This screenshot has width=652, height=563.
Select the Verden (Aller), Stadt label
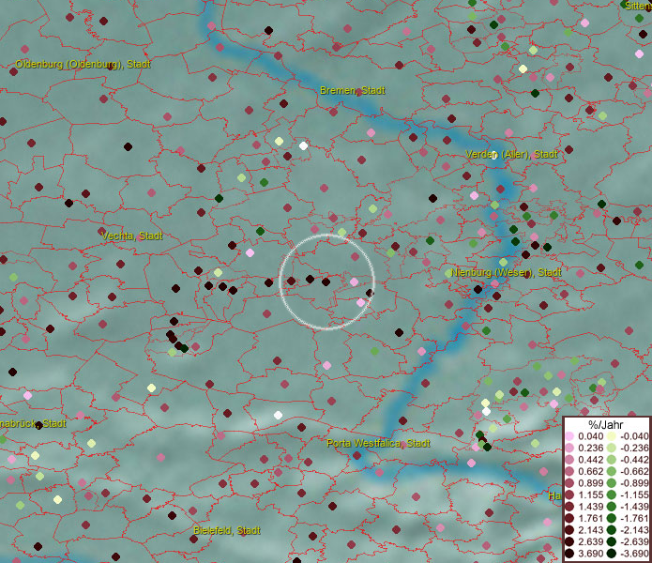(x=511, y=154)
